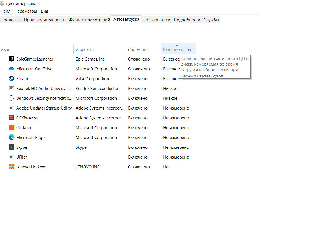Click the Microsoft OneDrive cloud icon
Viewport: 335px width, 237px height.
[x=11, y=69]
